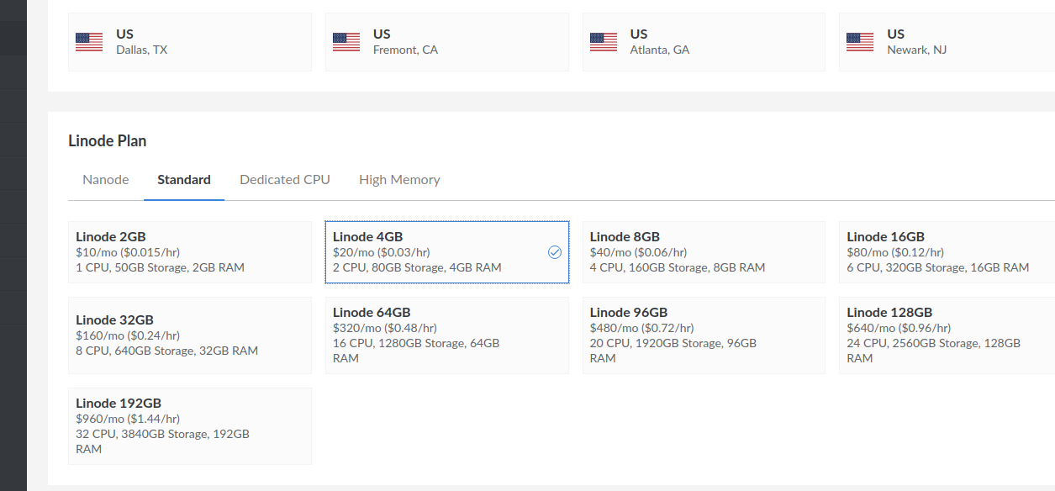The image size is (1055, 491).
Task: Click the "$10/mo ($0.015/hr)" price text
Action: point(128,252)
